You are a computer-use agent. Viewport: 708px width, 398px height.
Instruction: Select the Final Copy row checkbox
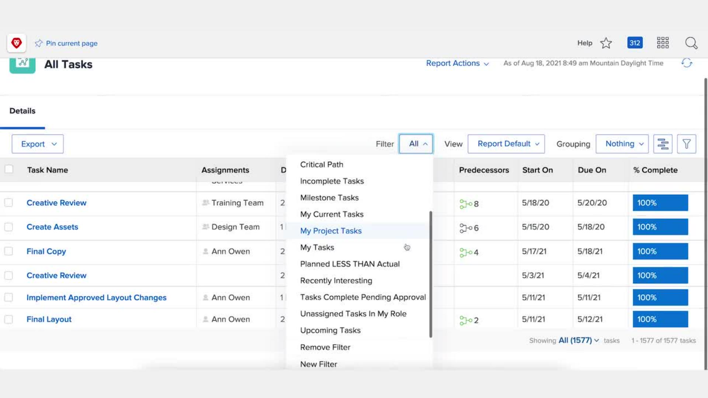tap(8, 251)
